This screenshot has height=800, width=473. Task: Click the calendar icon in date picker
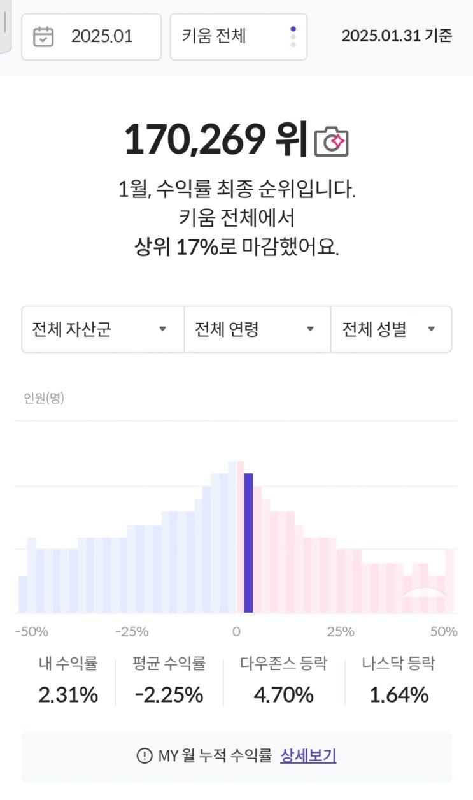tap(43, 36)
